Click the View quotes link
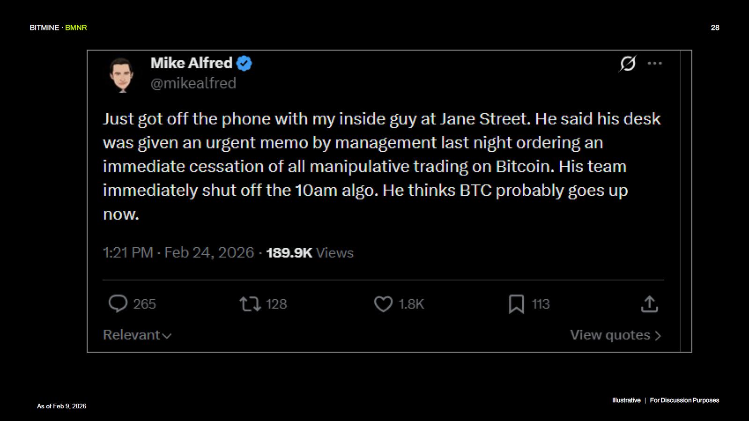Screen dimensions: 749x421 [615, 335]
